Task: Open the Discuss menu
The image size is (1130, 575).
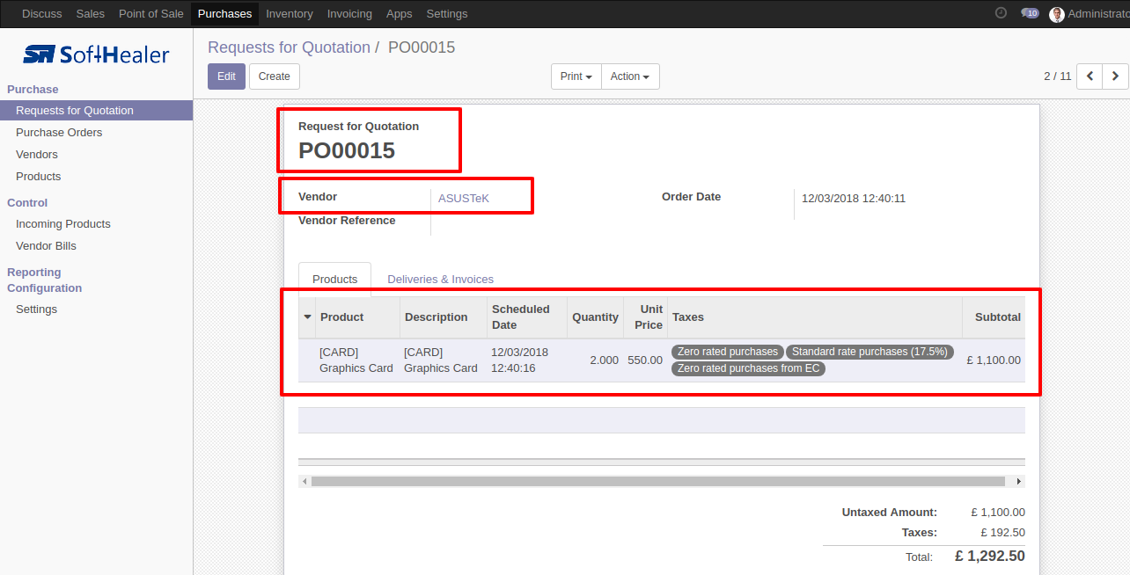Action: click(x=42, y=13)
